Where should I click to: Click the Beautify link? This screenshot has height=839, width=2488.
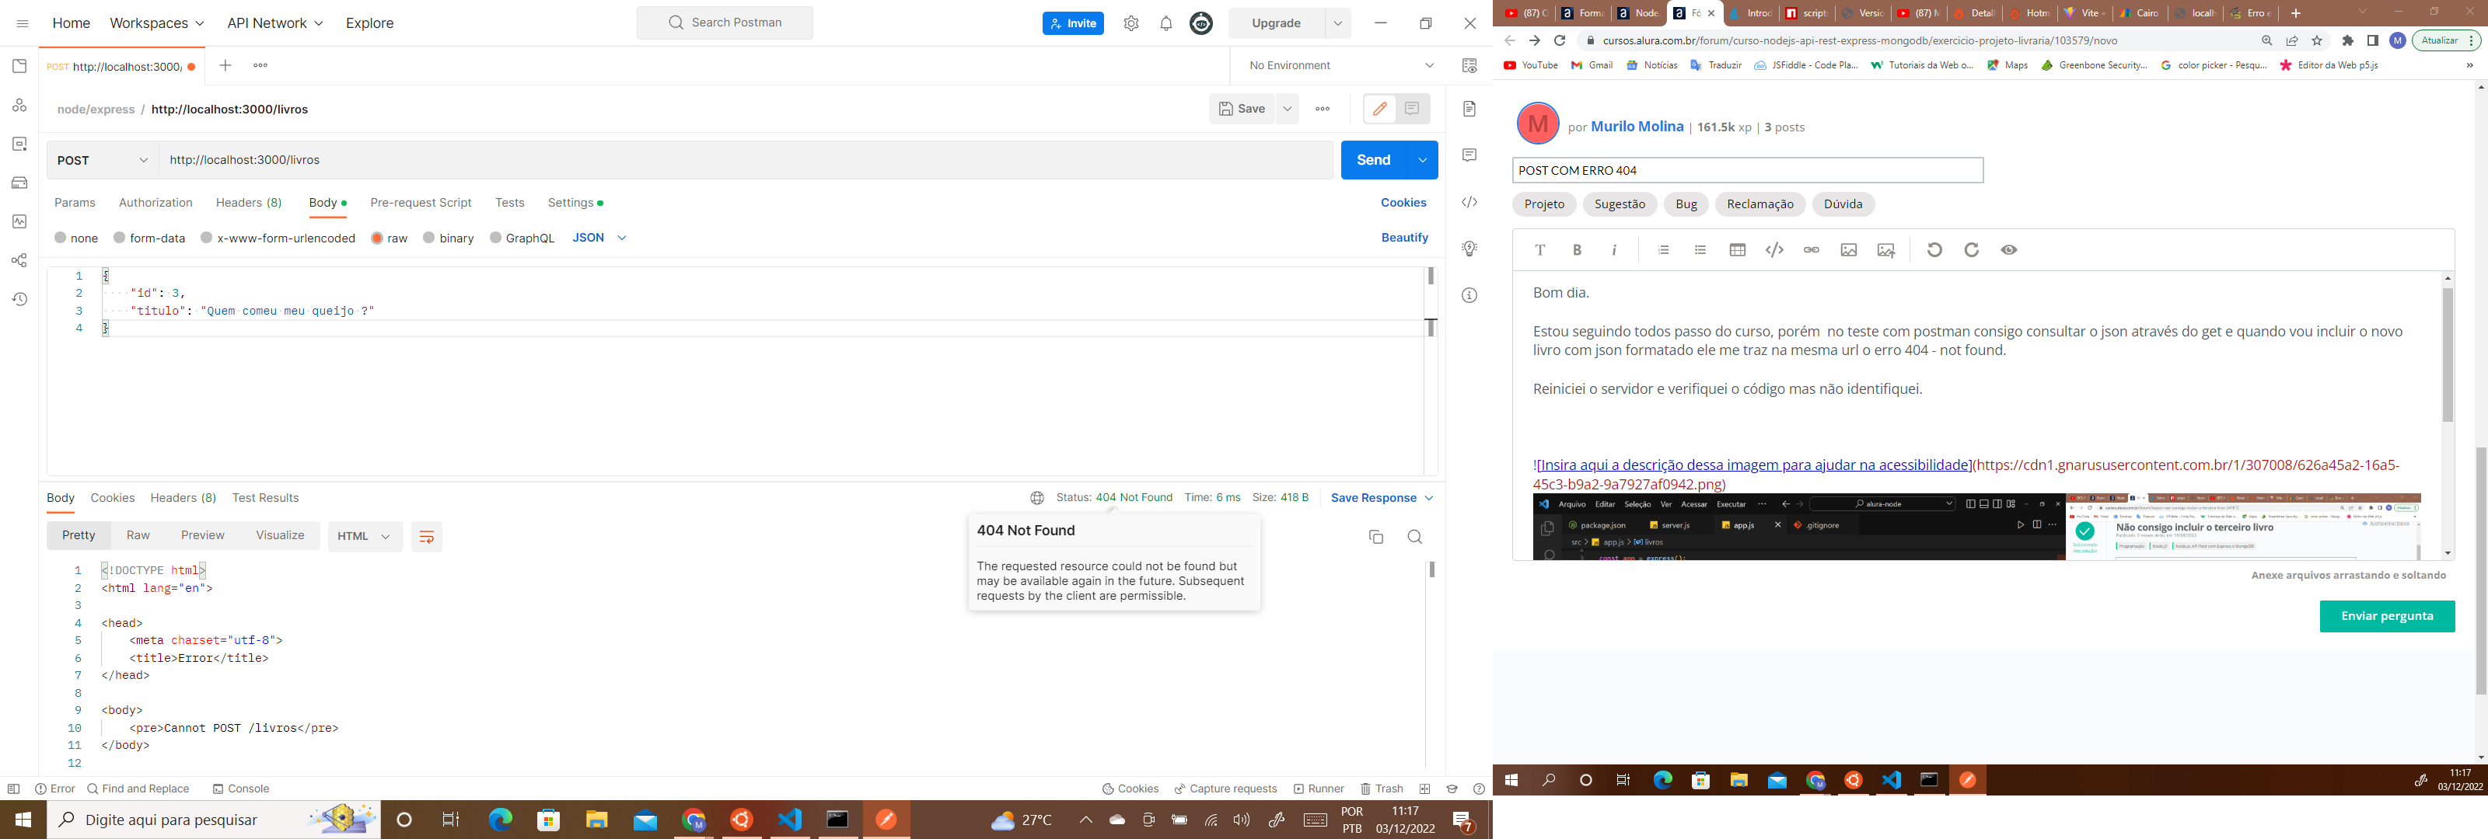(1404, 238)
